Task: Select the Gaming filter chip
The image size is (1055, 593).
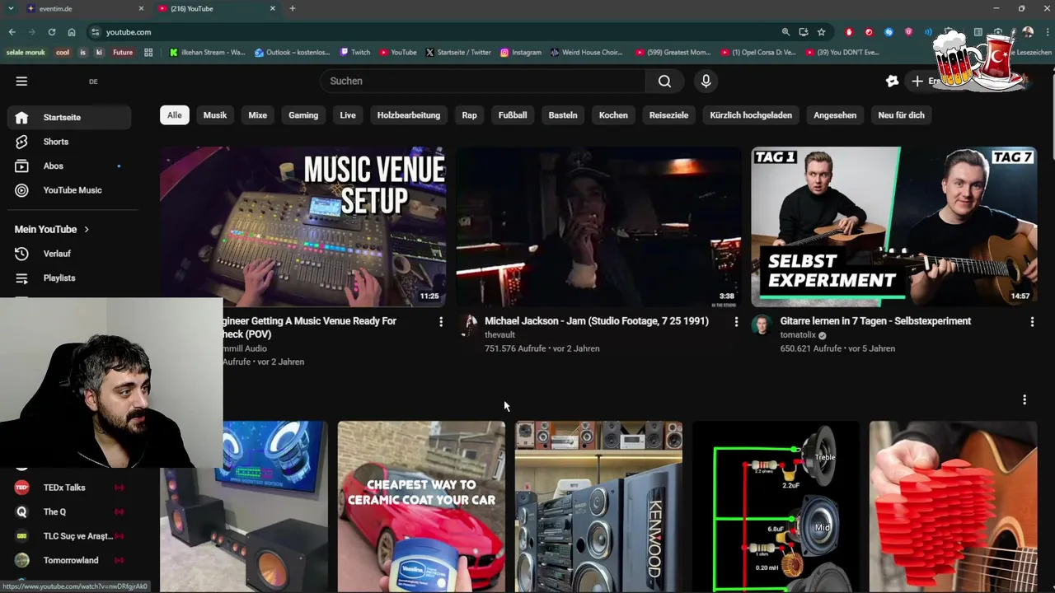Action: click(x=303, y=115)
